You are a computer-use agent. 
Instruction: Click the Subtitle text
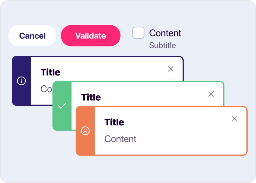pos(162,46)
